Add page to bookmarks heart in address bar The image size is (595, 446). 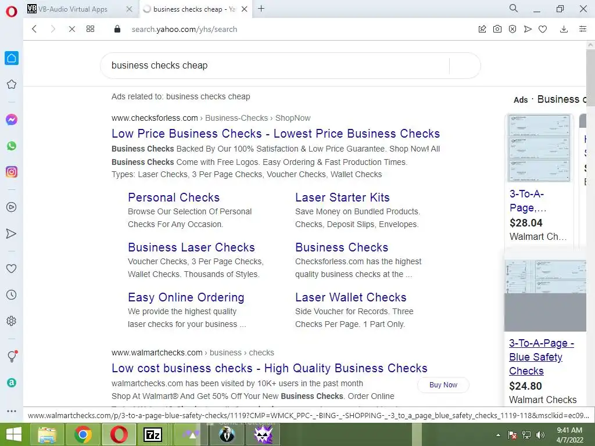[x=543, y=29]
